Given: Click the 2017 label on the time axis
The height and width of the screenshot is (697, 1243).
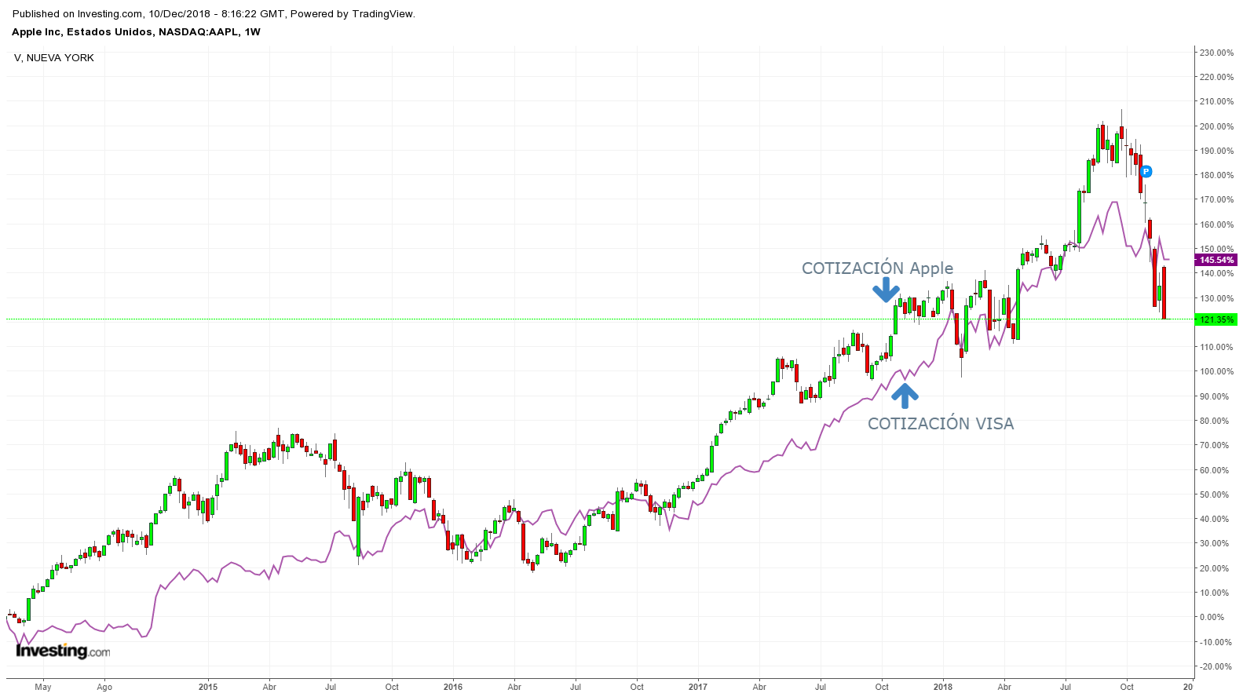Looking at the screenshot, I should (698, 687).
